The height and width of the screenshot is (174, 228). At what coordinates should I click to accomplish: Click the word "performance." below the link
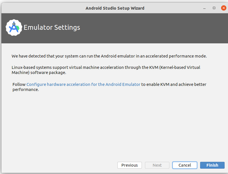(26, 90)
